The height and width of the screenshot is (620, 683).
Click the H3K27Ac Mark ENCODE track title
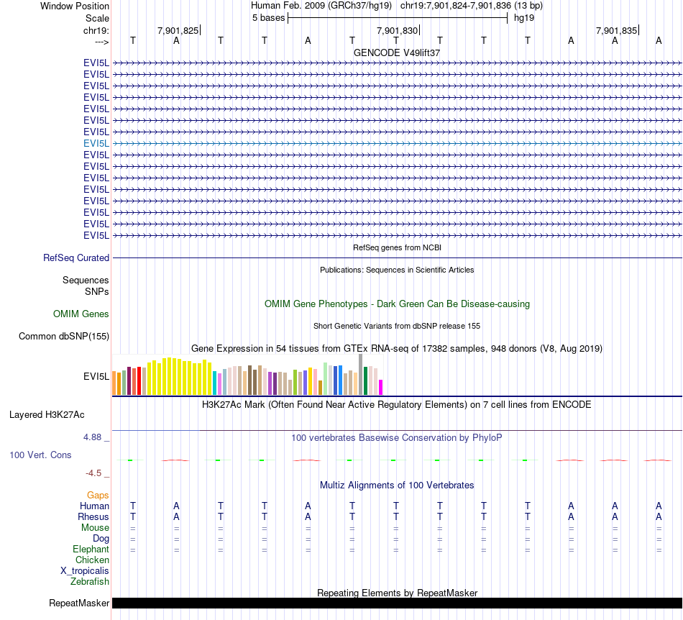tap(397, 405)
